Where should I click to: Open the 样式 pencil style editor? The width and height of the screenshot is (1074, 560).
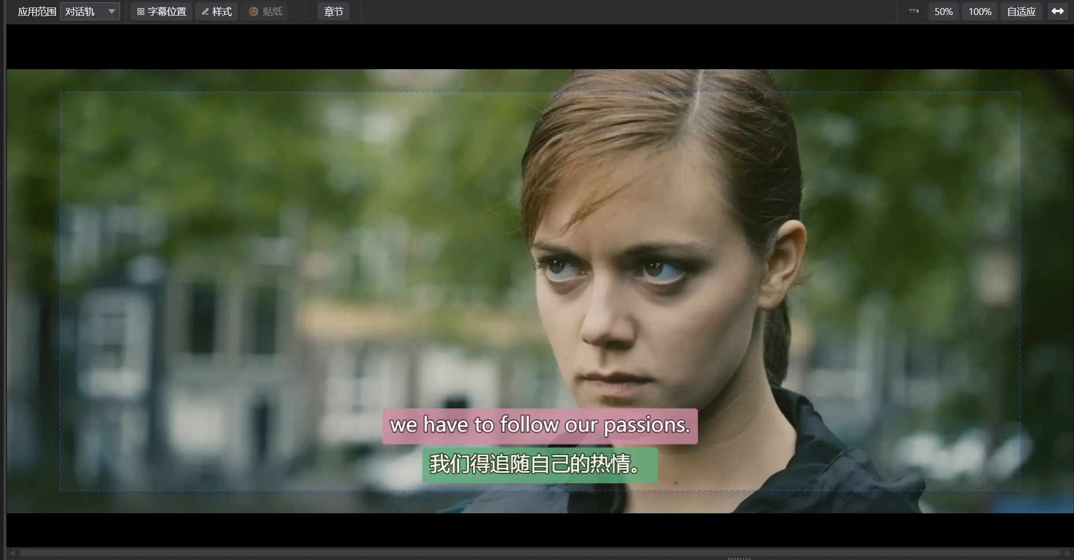click(x=217, y=12)
